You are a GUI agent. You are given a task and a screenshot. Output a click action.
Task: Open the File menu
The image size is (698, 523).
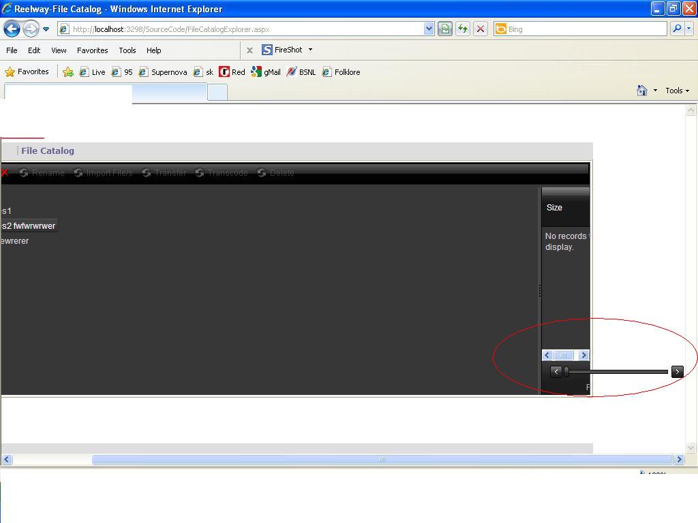pyautogui.click(x=12, y=50)
